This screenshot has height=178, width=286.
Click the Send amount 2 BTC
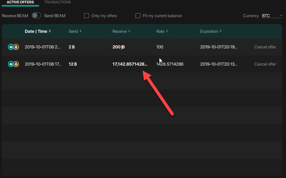tap(72, 47)
